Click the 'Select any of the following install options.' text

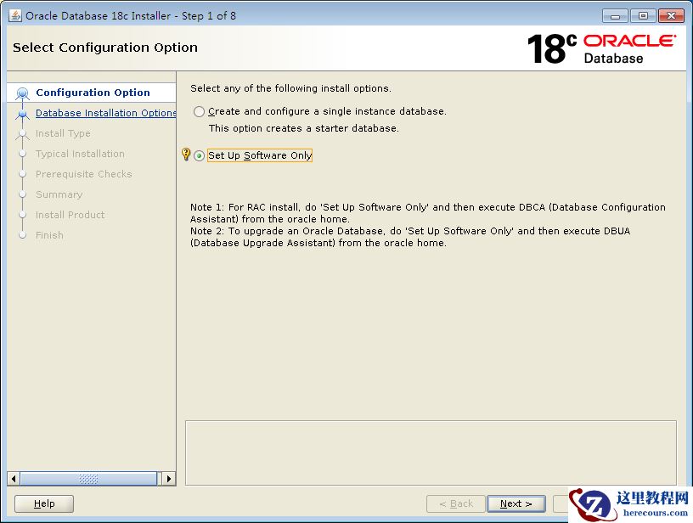tap(290, 88)
